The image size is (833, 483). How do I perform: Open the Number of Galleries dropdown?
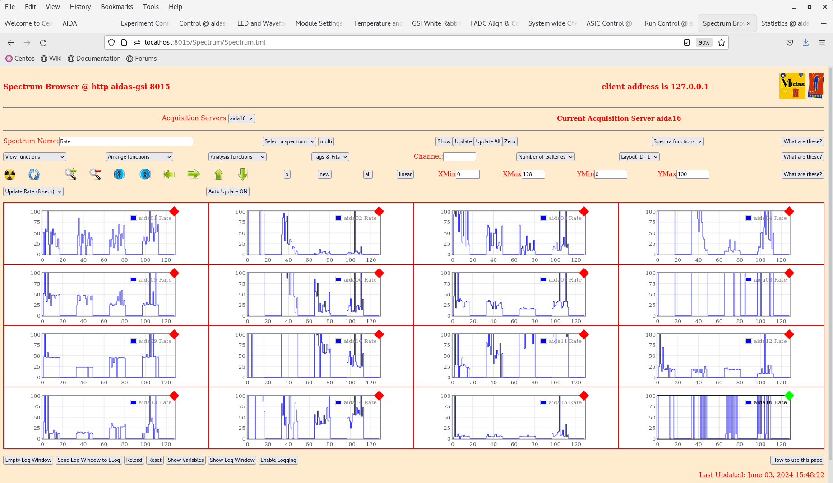[x=545, y=157]
